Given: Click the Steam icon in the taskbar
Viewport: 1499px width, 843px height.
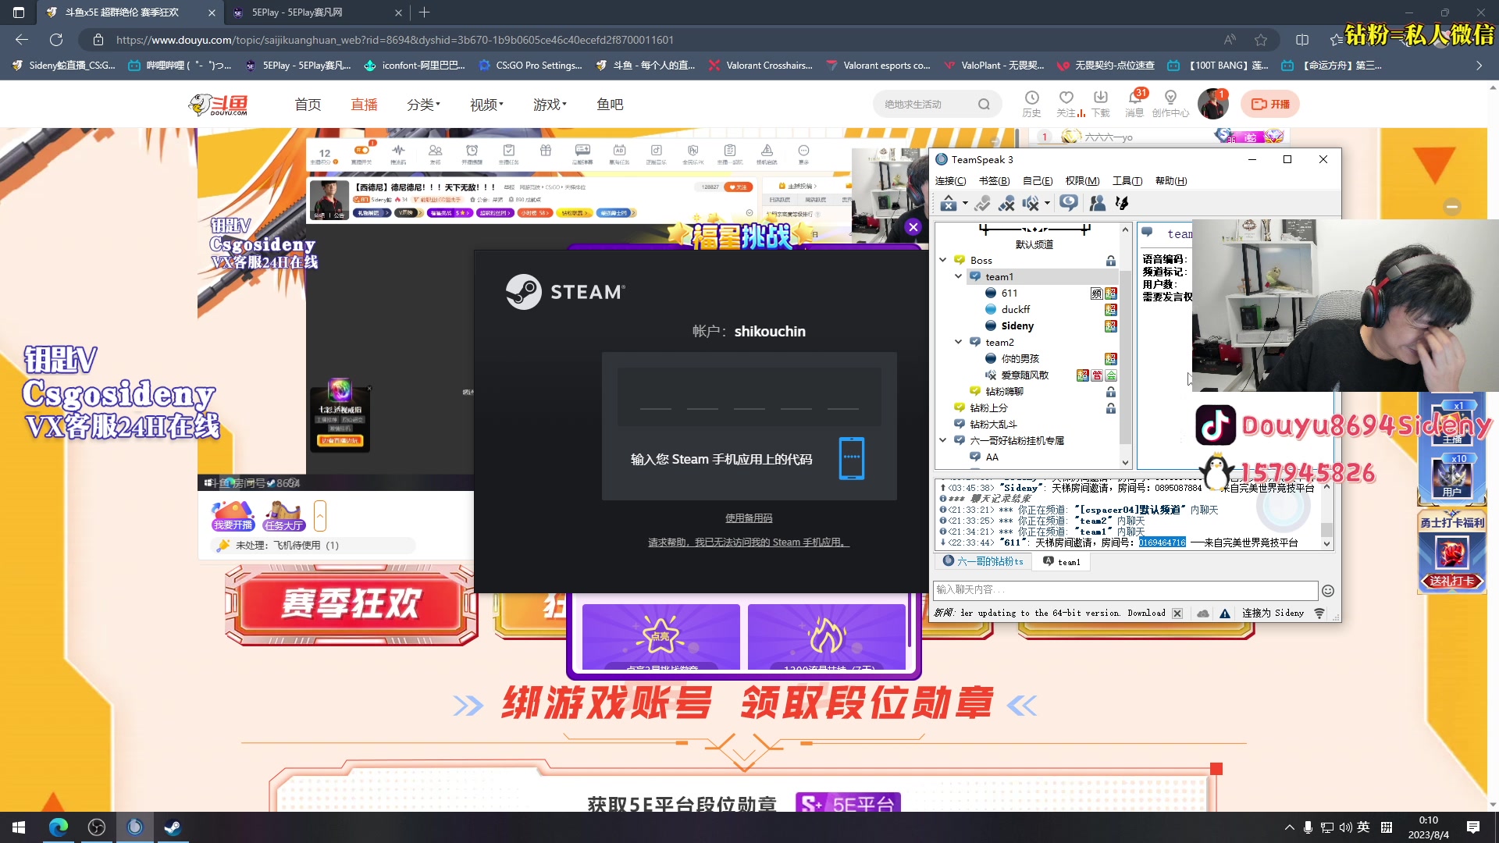Looking at the screenshot, I should 173,827.
